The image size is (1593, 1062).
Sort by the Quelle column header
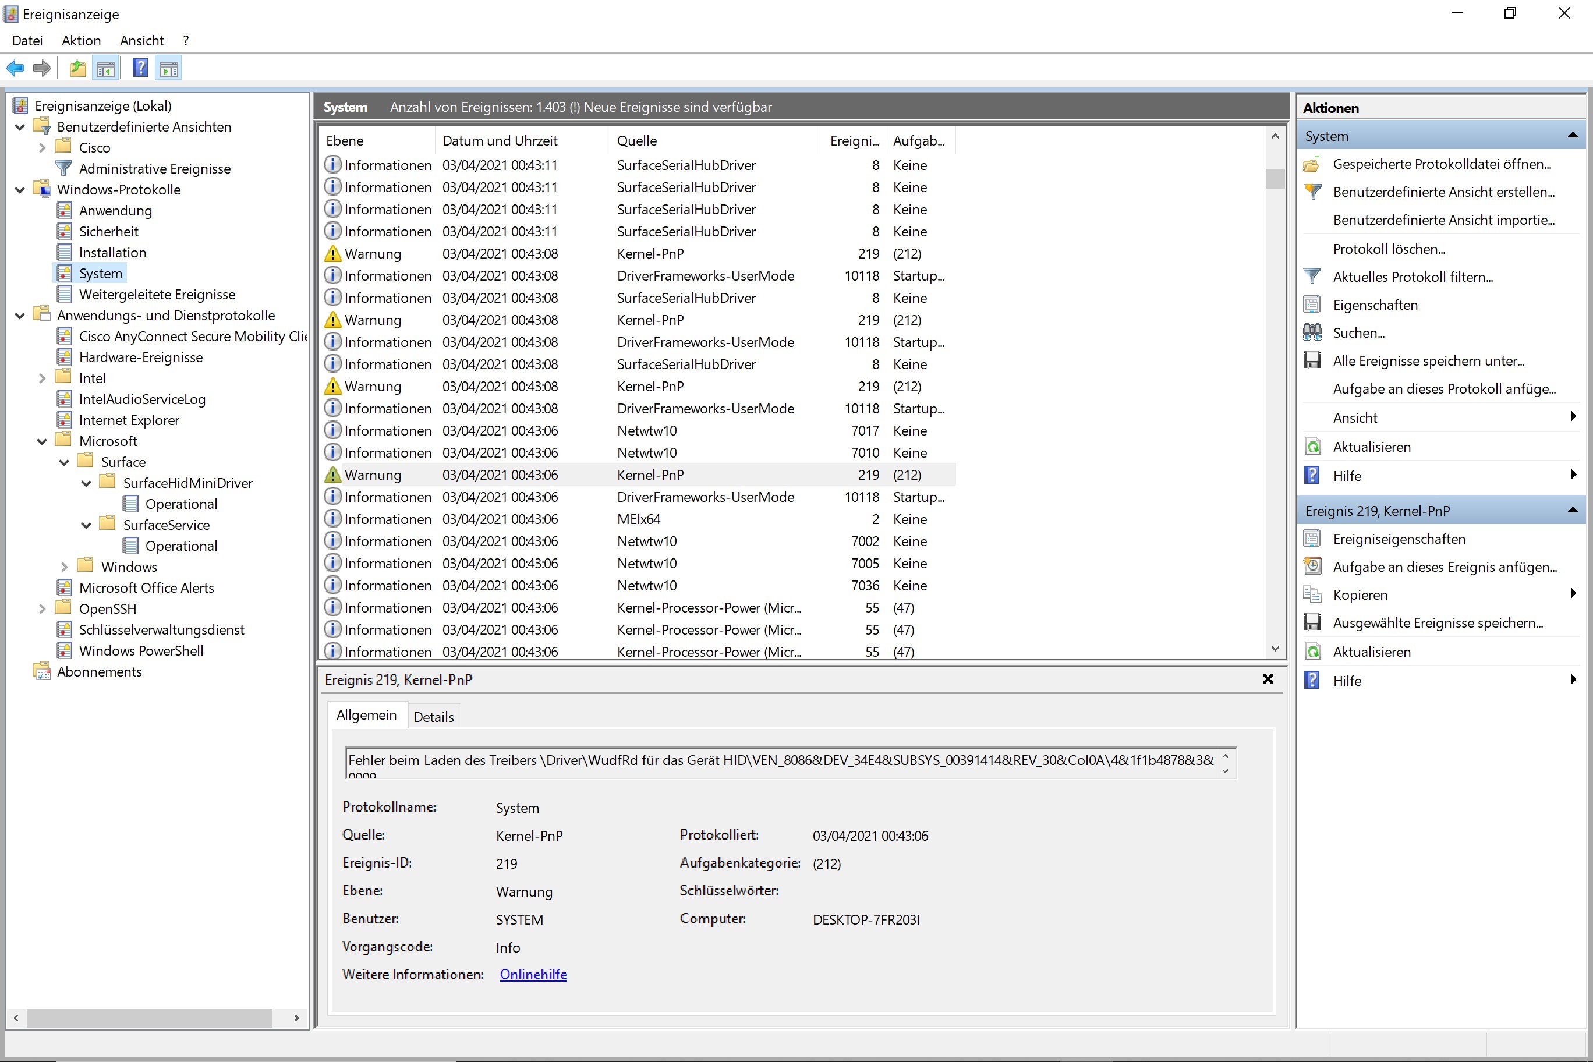point(713,140)
